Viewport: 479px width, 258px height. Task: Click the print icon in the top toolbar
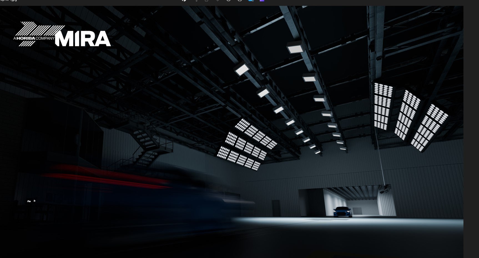coord(239,1)
